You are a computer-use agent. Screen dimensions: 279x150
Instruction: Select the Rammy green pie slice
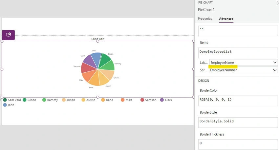click(x=108, y=66)
